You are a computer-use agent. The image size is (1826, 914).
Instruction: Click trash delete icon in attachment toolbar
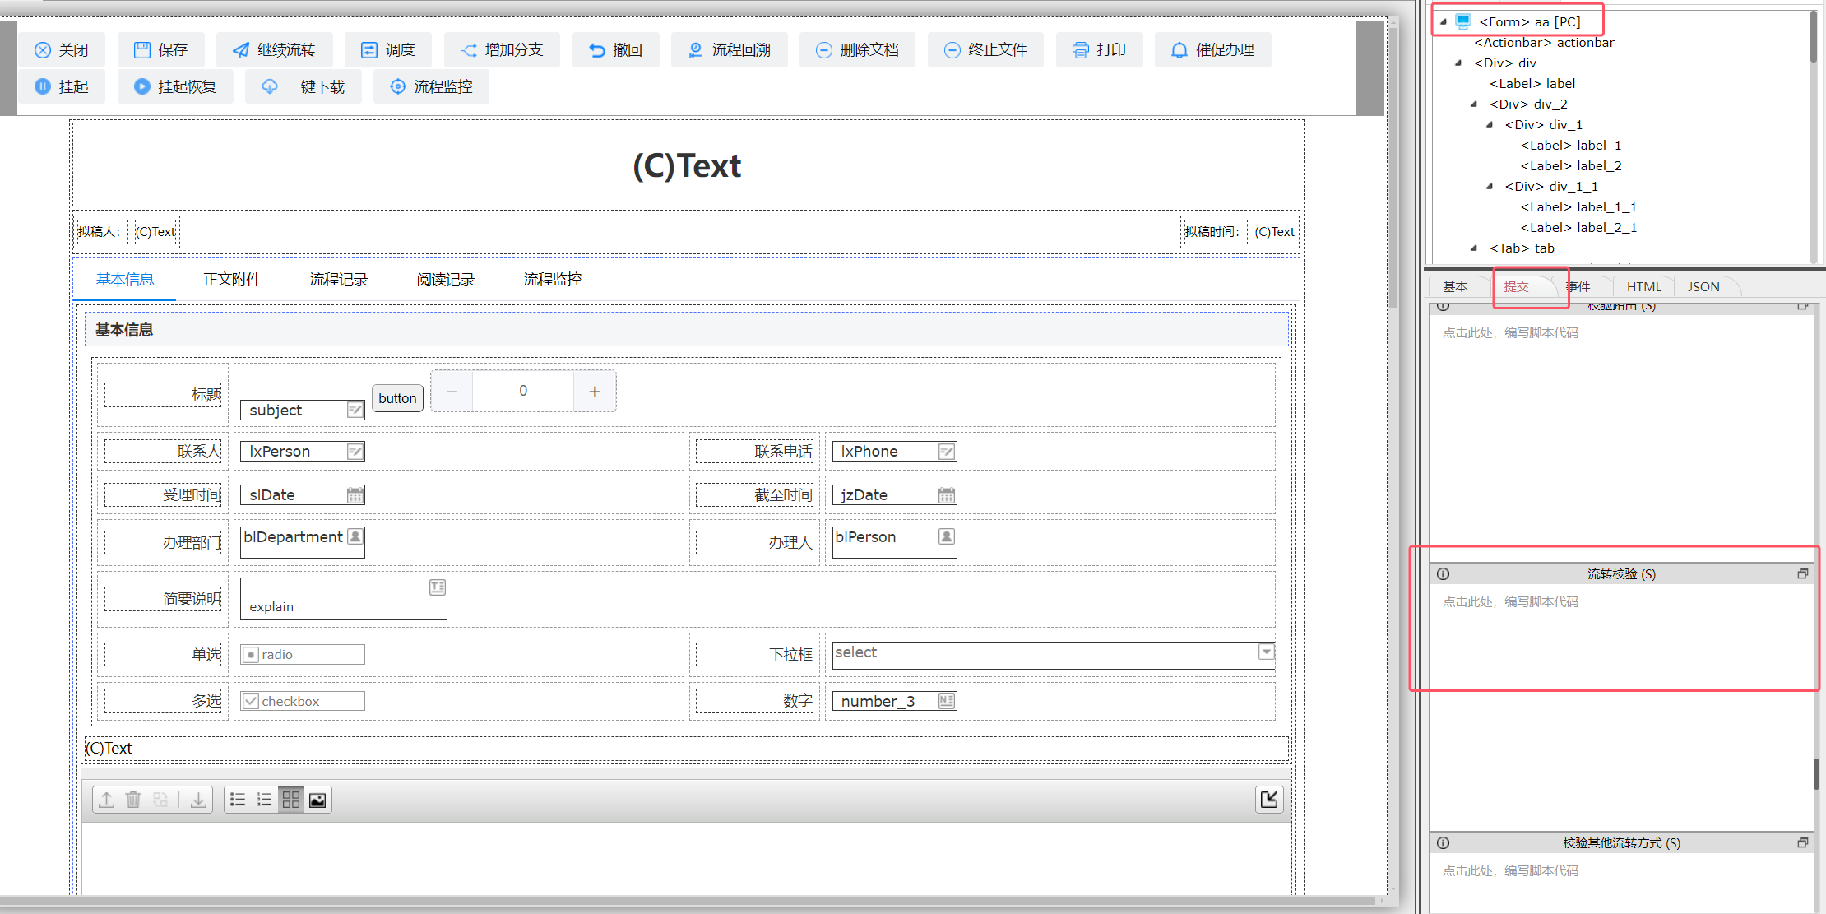(133, 800)
